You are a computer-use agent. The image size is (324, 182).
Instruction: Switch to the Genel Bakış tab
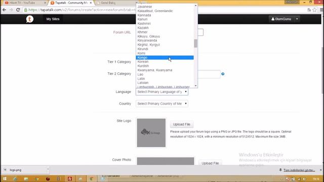tap(116, 3)
